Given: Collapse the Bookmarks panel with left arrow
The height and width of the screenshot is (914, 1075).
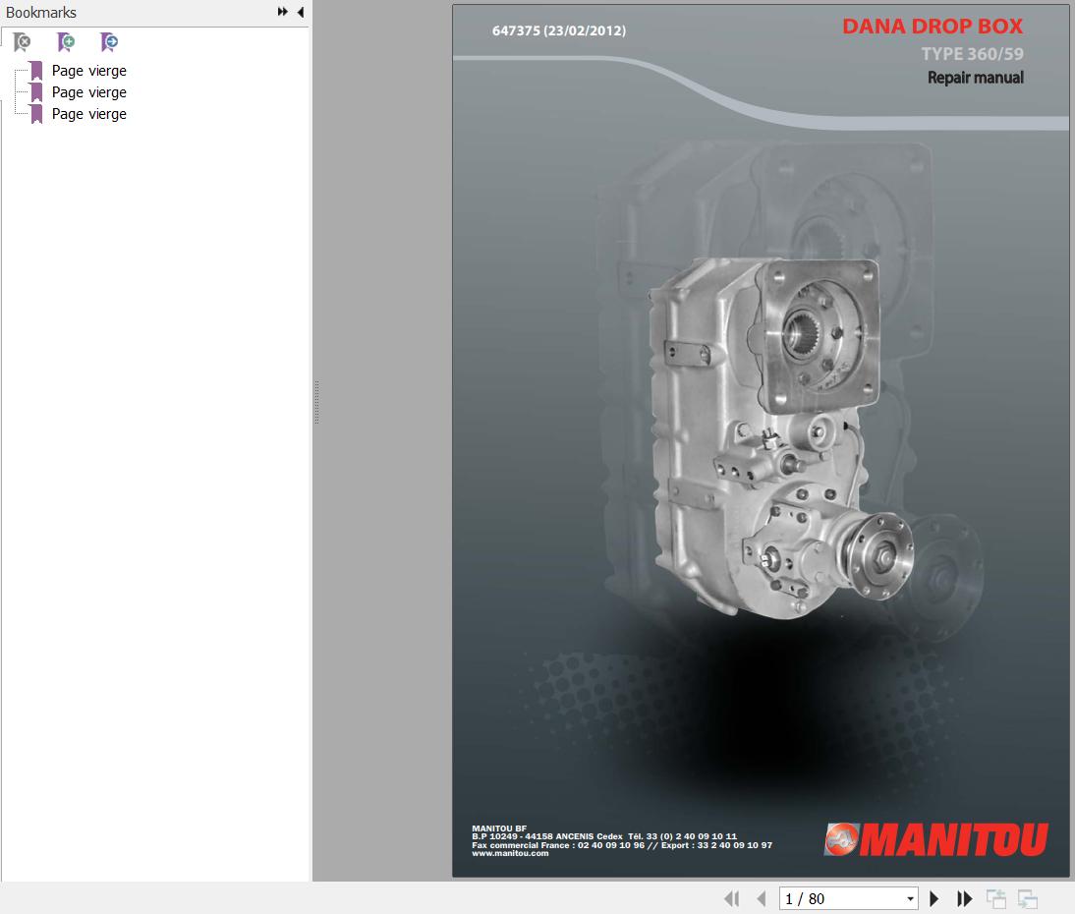Looking at the screenshot, I should click(301, 12).
